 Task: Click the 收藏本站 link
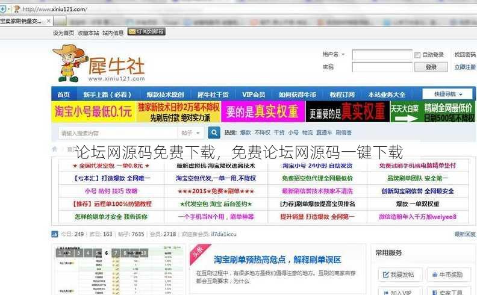click(x=88, y=33)
